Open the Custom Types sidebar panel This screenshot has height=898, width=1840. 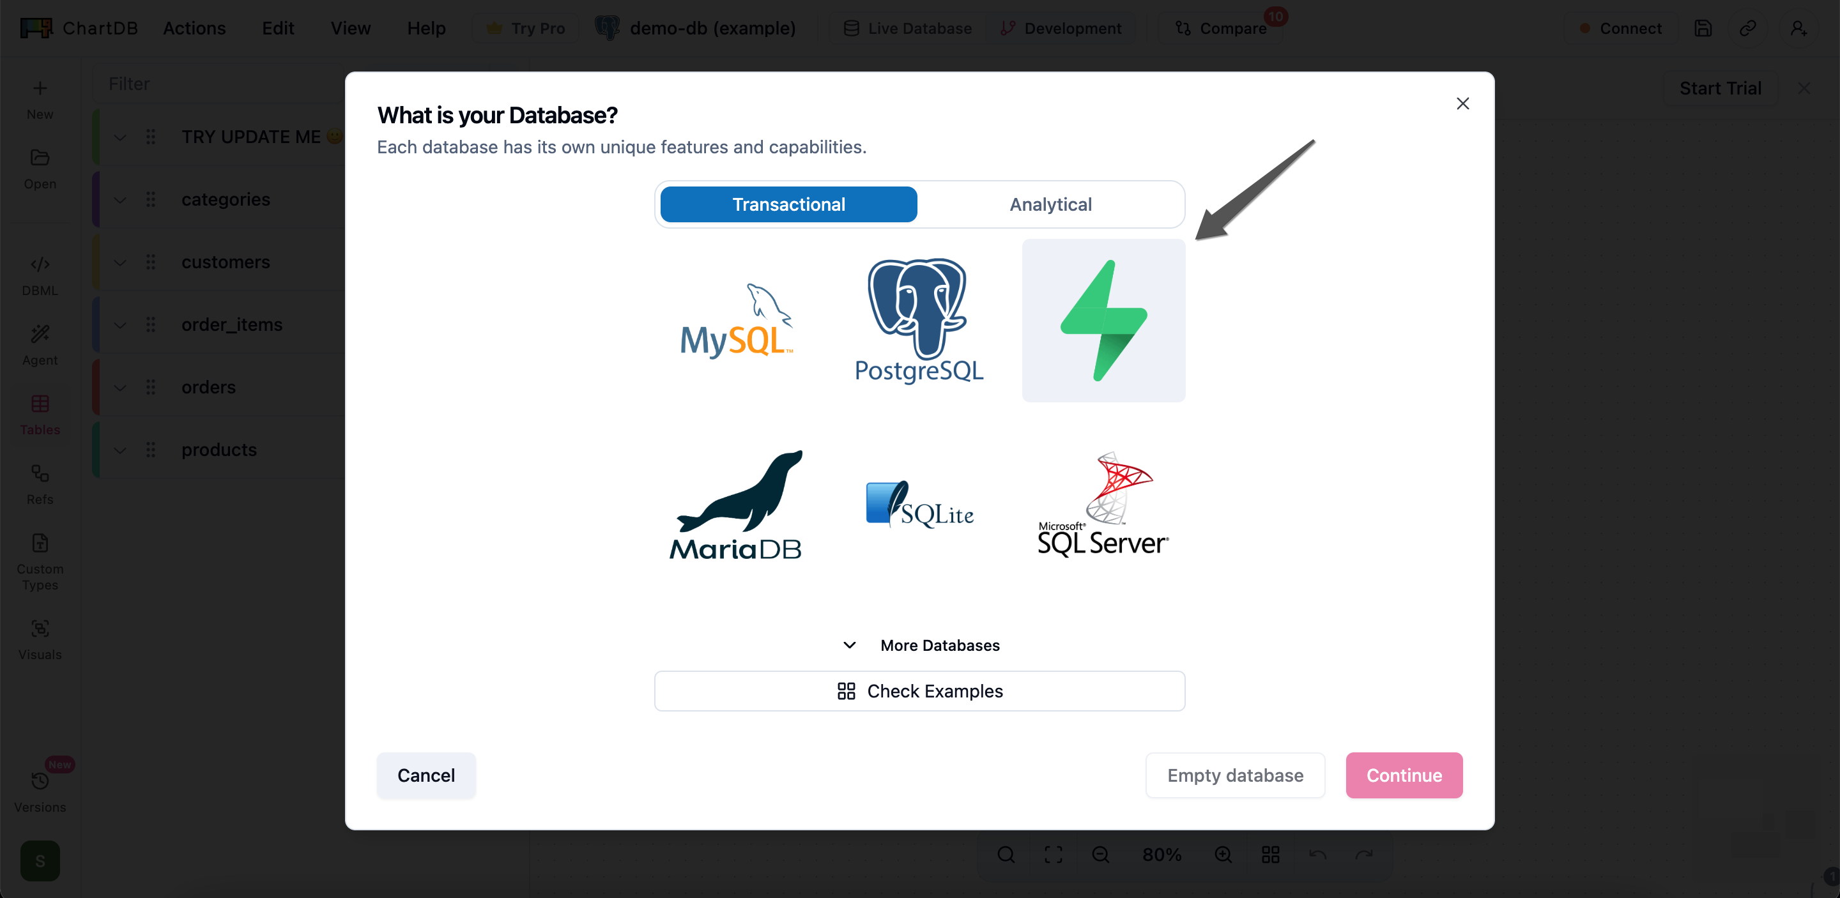pos(39,559)
